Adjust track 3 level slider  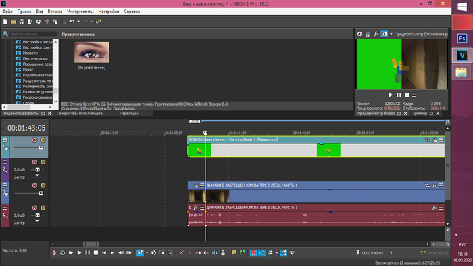point(41,193)
